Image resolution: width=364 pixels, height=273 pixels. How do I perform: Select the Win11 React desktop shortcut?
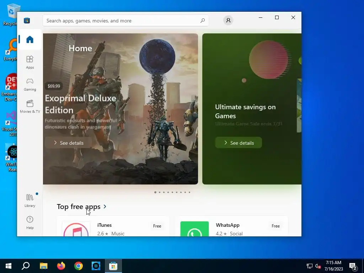(10, 158)
